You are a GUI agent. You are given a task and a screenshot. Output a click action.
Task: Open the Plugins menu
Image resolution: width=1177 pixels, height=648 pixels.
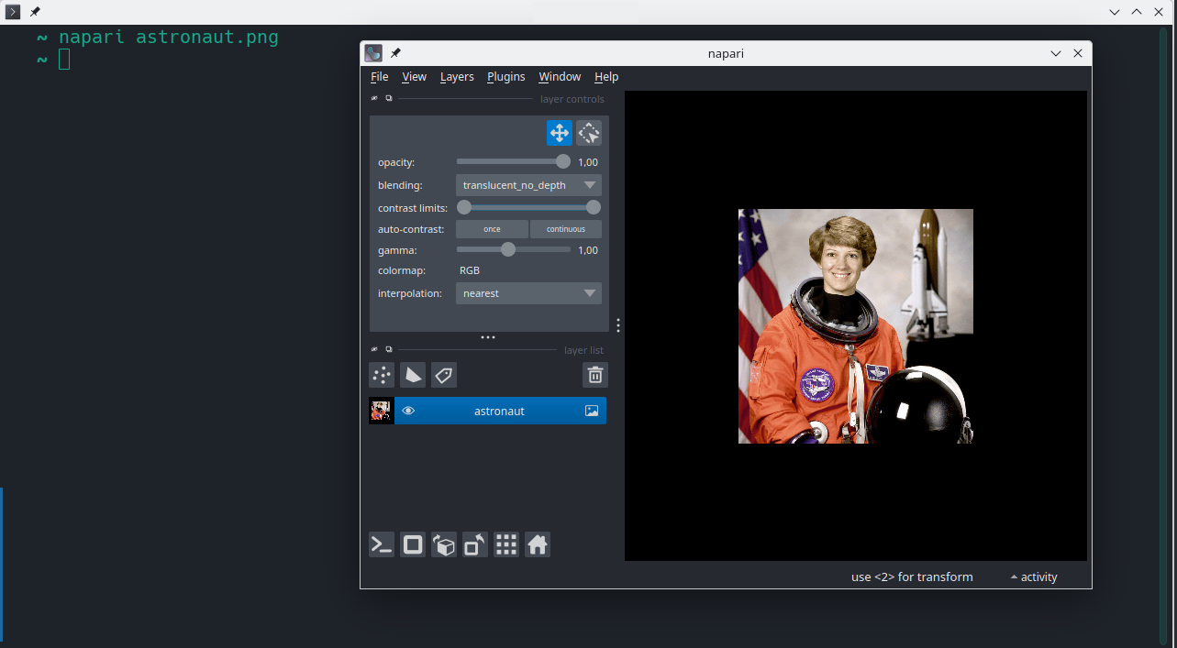pyautogui.click(x=505, y=76)
